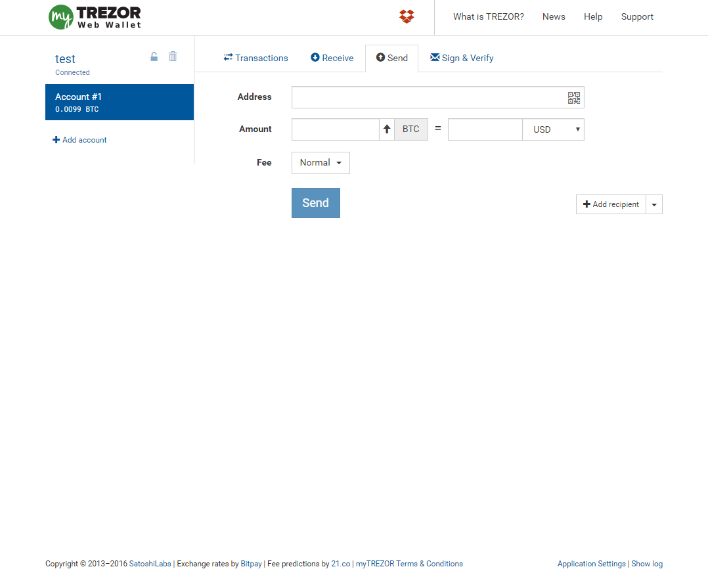Switch to the Receive tab
This screenshot has height=569, width=708.
point(332,58)
